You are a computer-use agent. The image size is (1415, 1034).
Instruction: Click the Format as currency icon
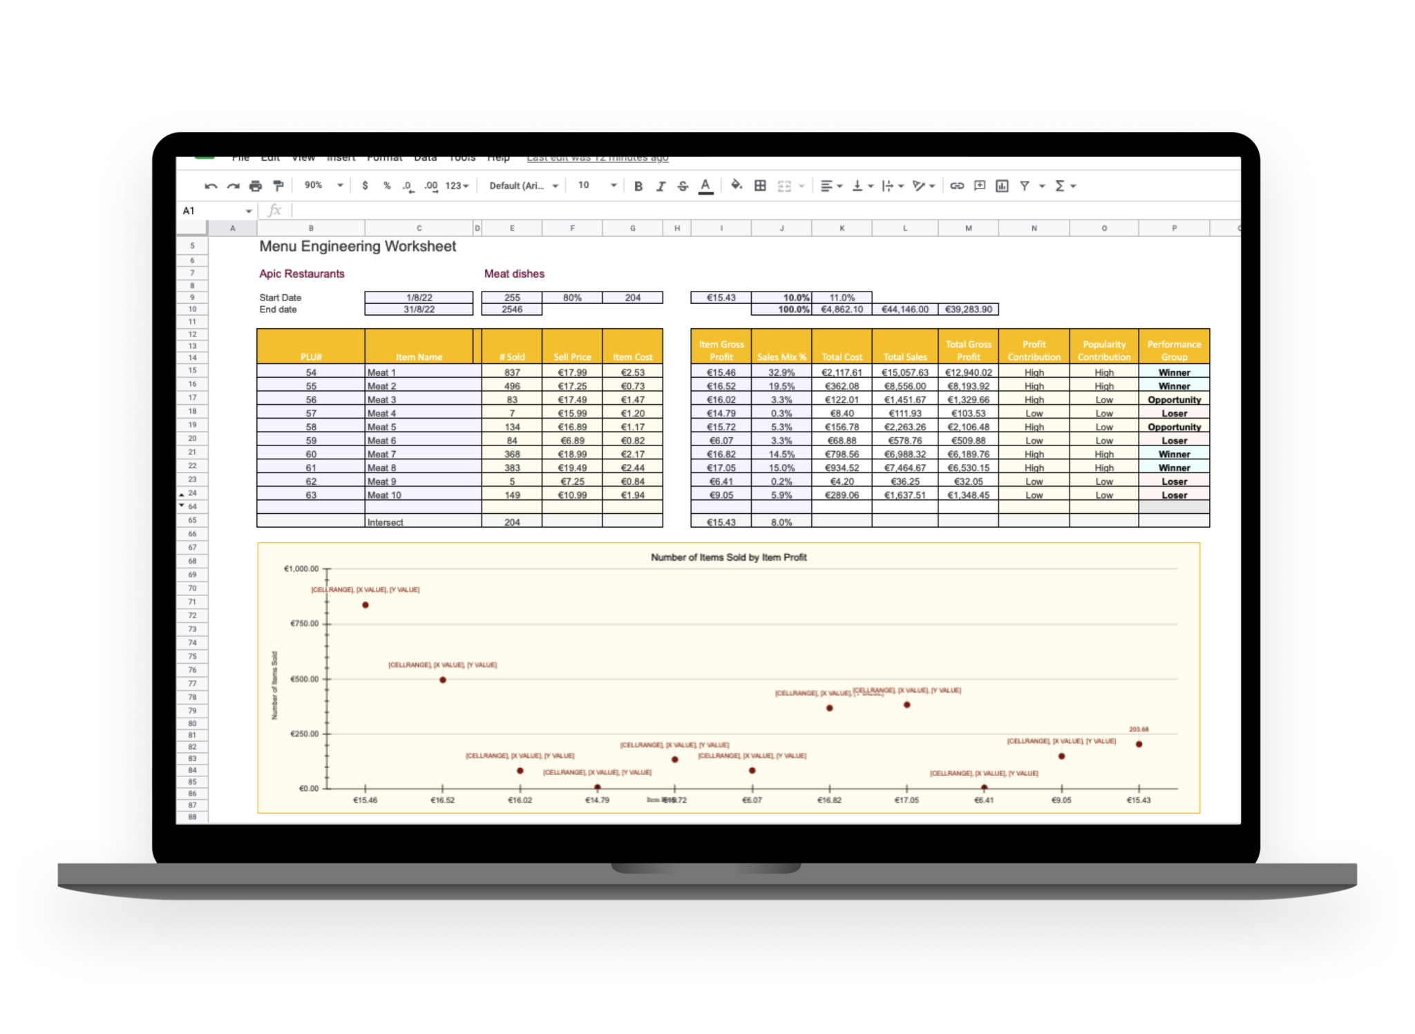[x=364, y=185]
